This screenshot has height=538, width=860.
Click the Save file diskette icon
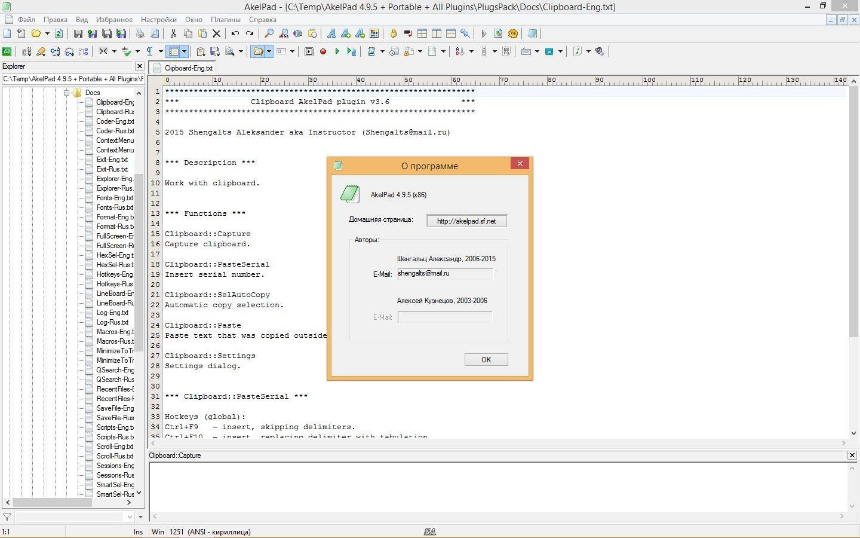(78, 33)
